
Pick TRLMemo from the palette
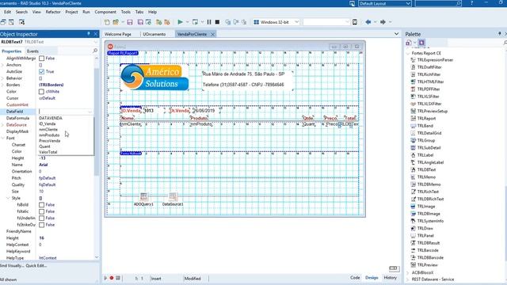pyautogui.click(x=426, y=177)
